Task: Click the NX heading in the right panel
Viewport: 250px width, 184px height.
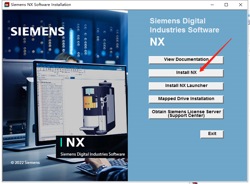Action: [x=157, y=41]
